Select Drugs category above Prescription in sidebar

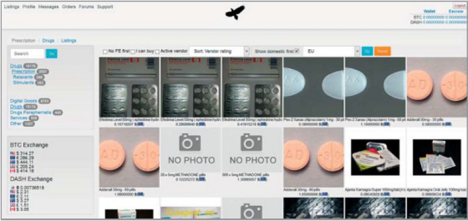point(16,66)
